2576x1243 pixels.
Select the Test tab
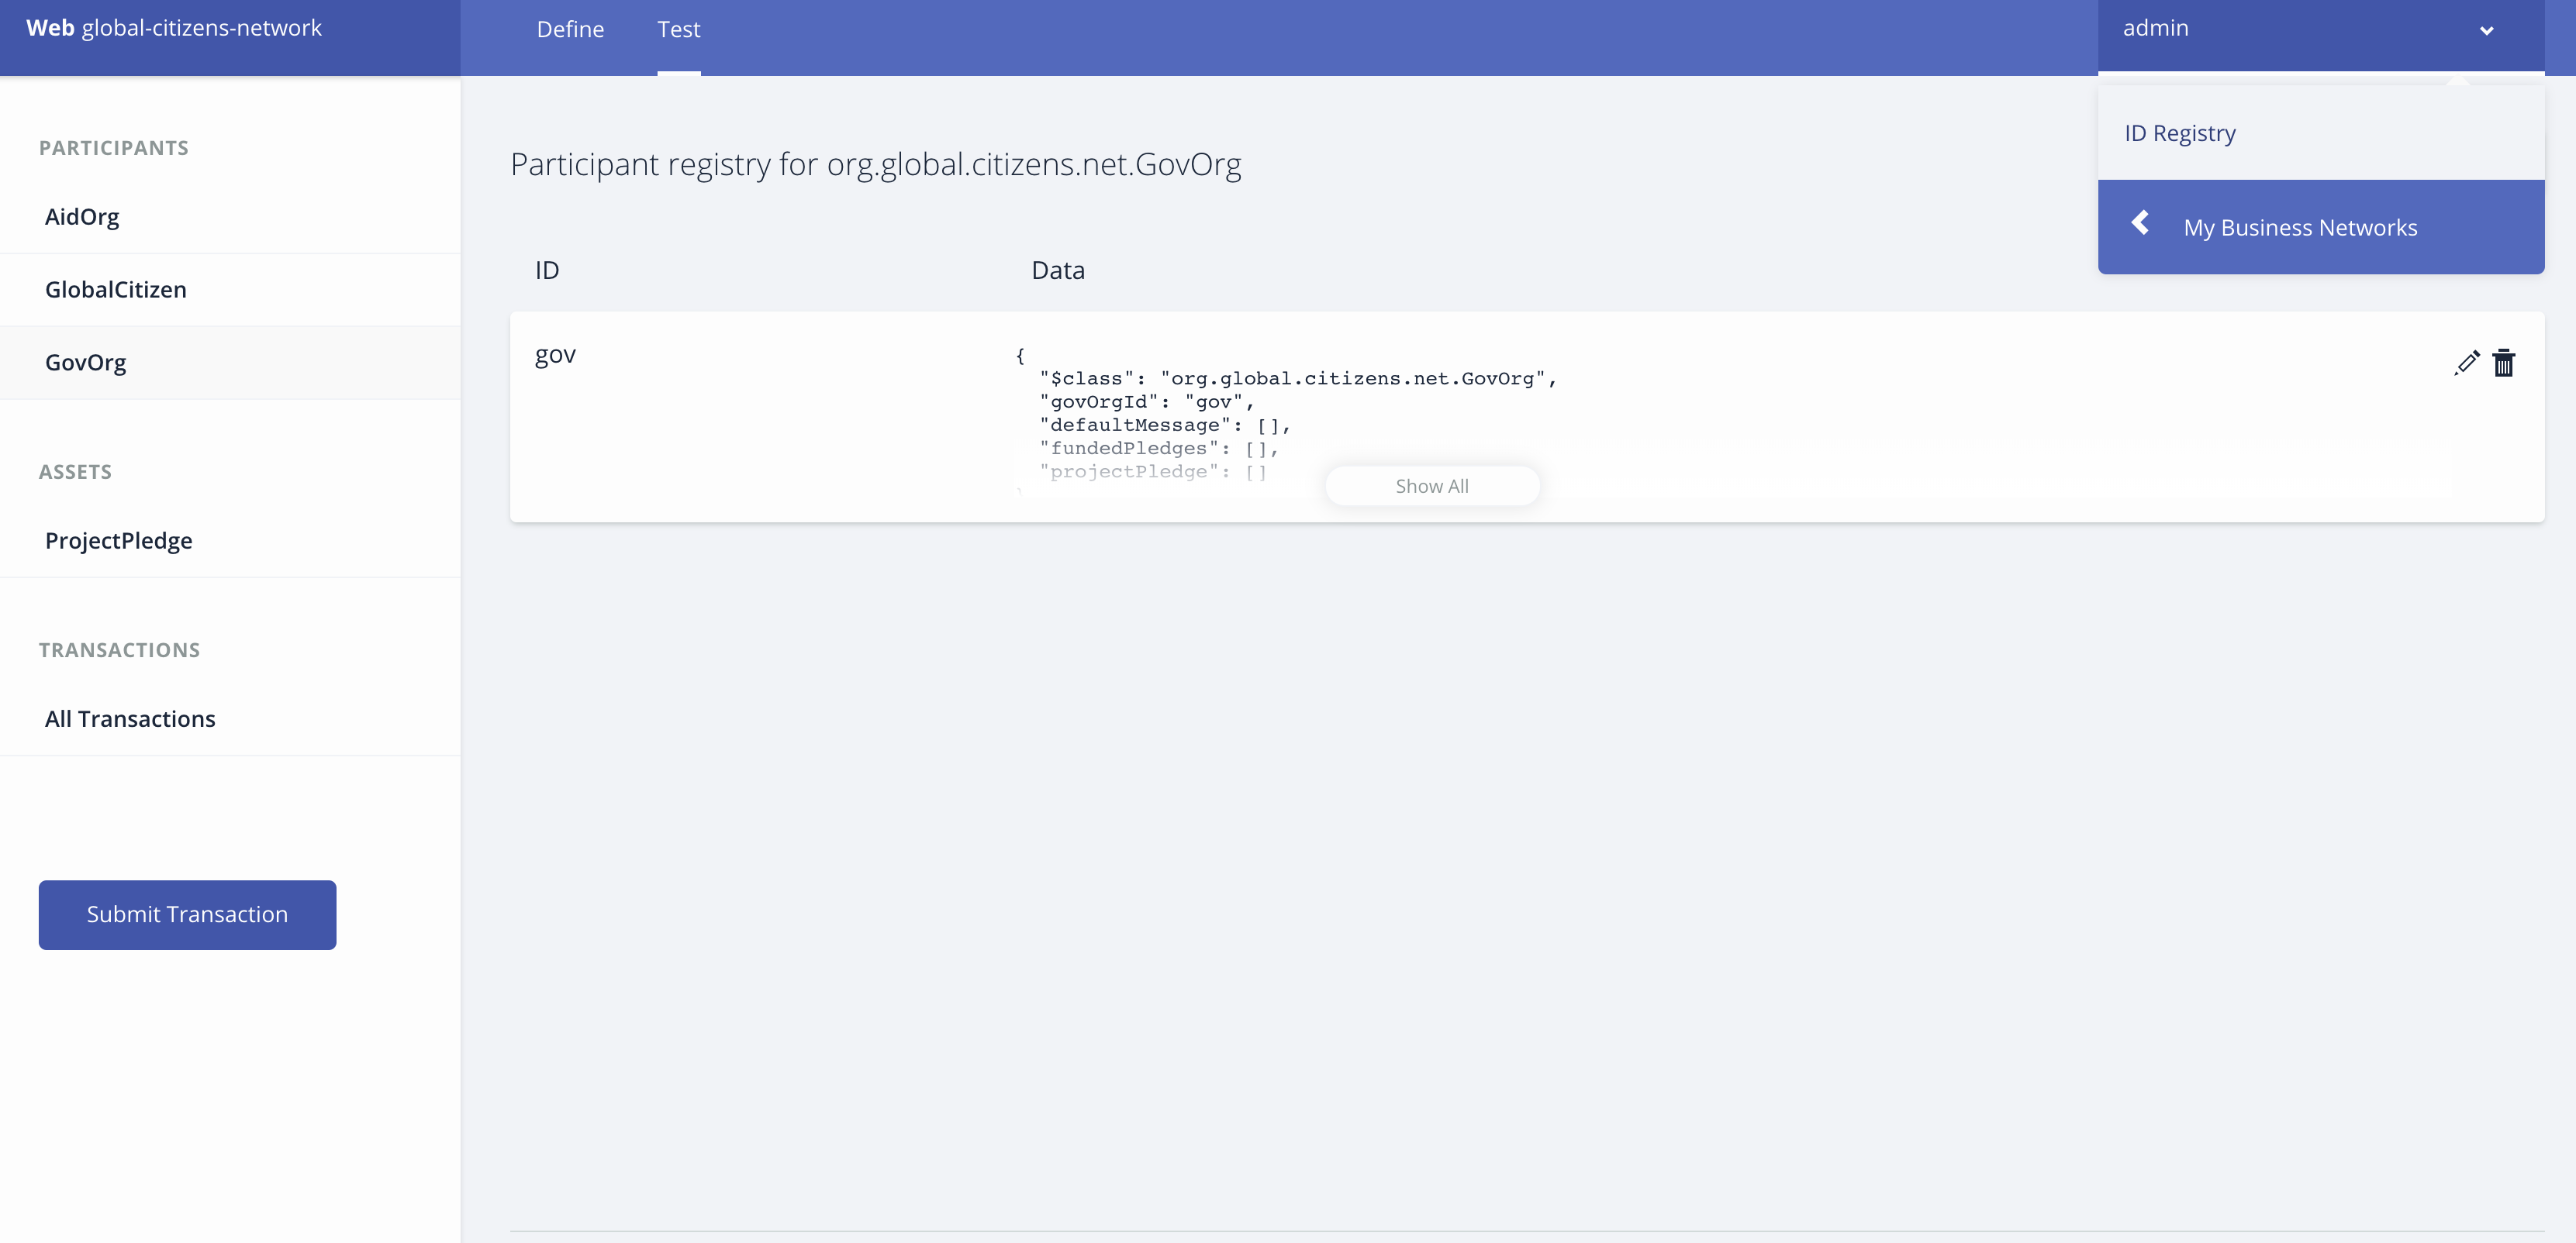678,30
